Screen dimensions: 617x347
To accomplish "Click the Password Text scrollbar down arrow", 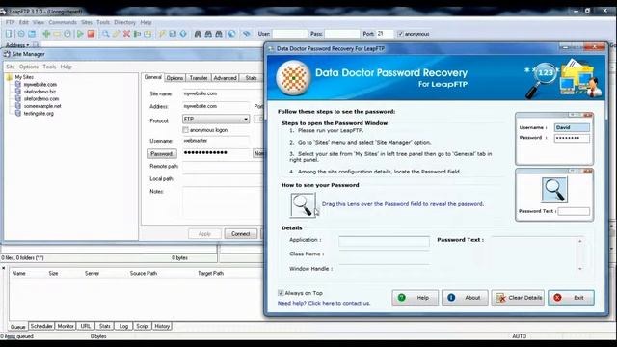I will click(580, 269).
